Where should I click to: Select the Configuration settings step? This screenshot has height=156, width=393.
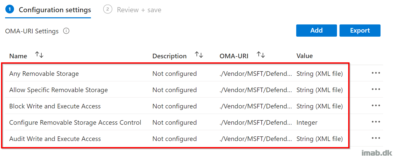[x=48, y=10]
